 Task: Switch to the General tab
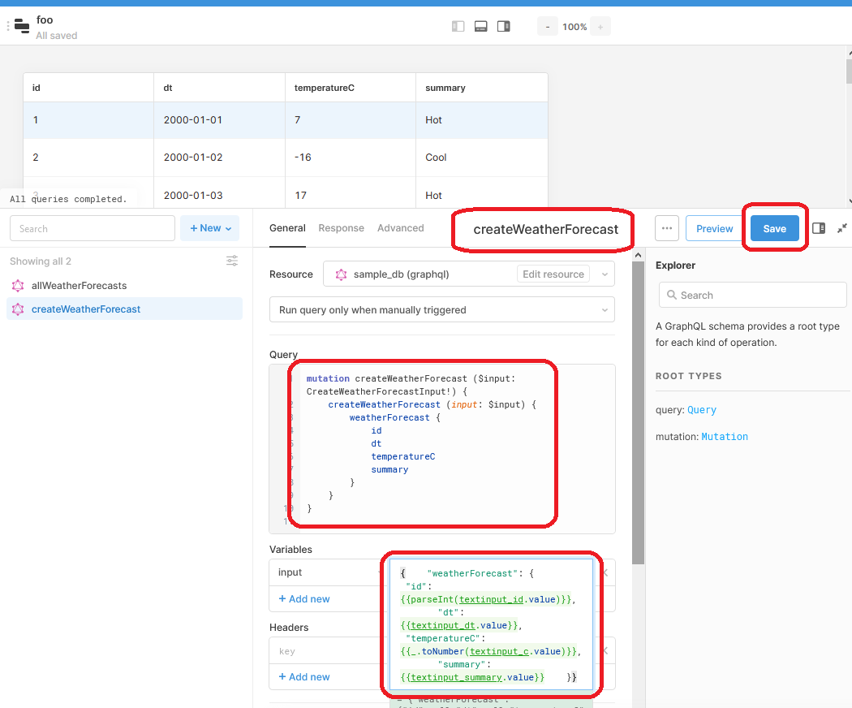(287, 228)
